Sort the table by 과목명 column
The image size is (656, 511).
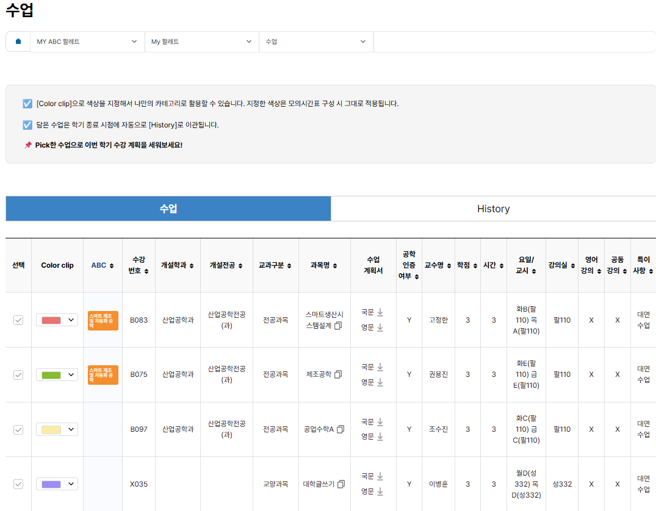[324, 265]
